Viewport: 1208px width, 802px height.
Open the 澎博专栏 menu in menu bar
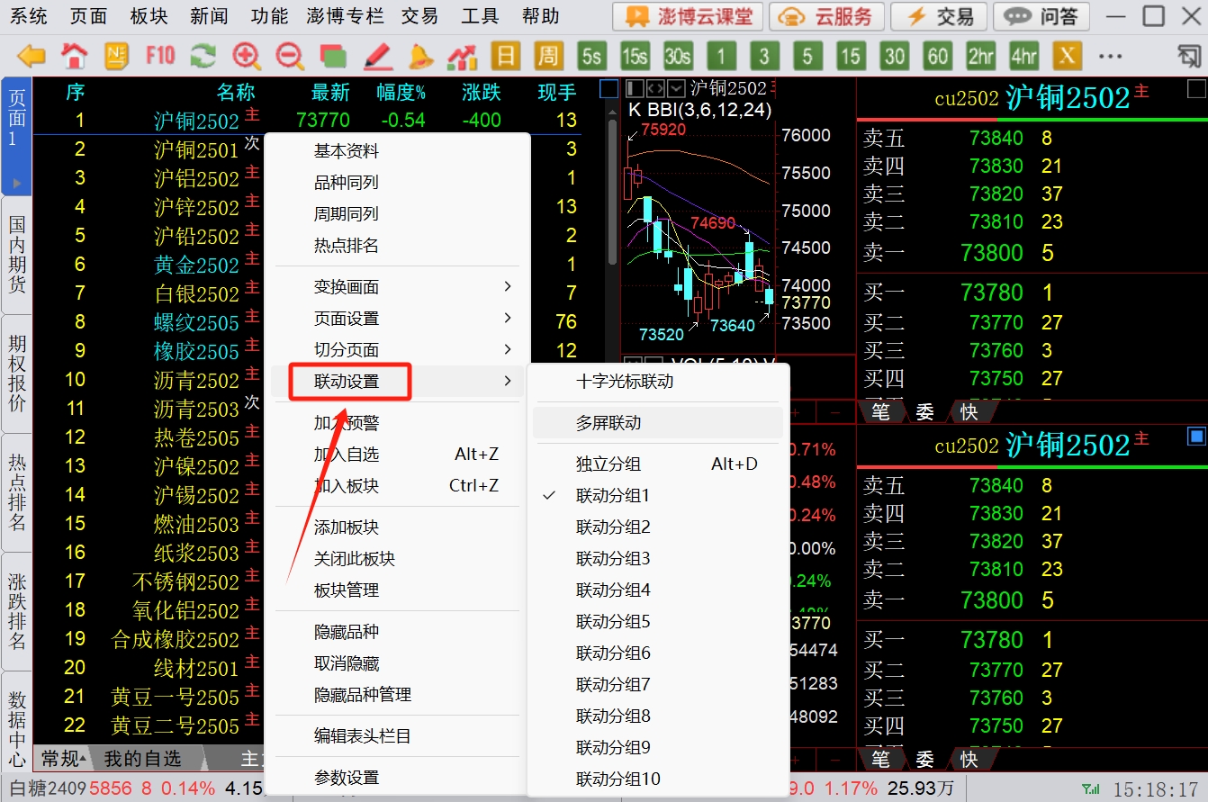pyautogui.click(x=345, y=16)
